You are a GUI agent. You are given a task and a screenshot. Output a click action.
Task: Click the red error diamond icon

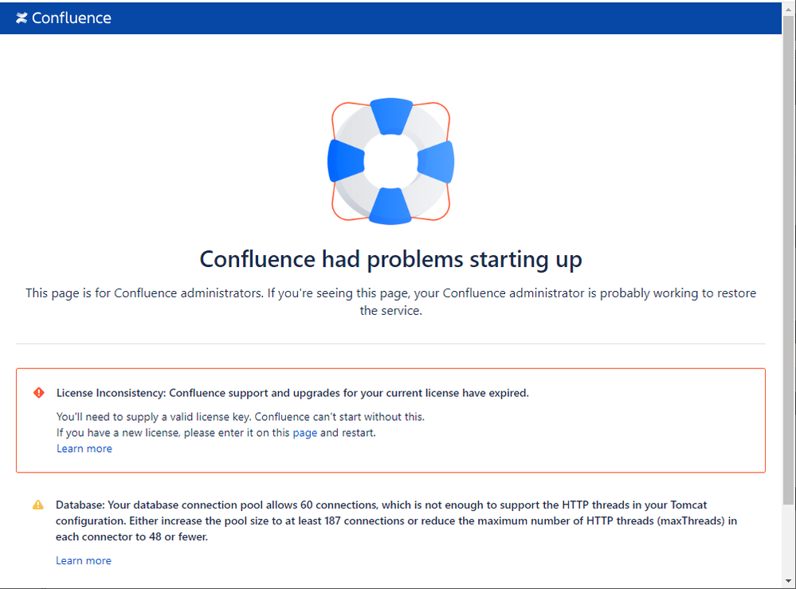tap(38, 392)
